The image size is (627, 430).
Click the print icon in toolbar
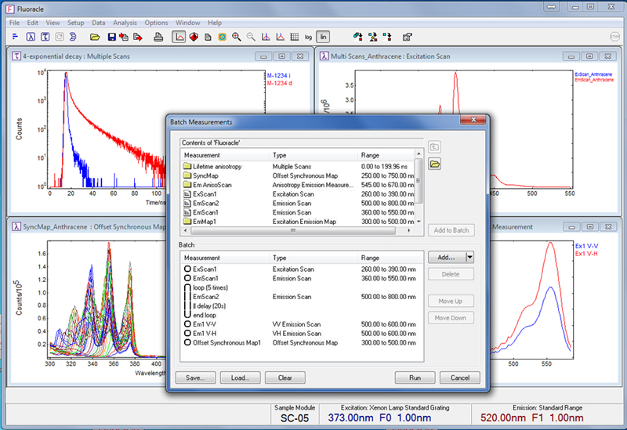158,37
